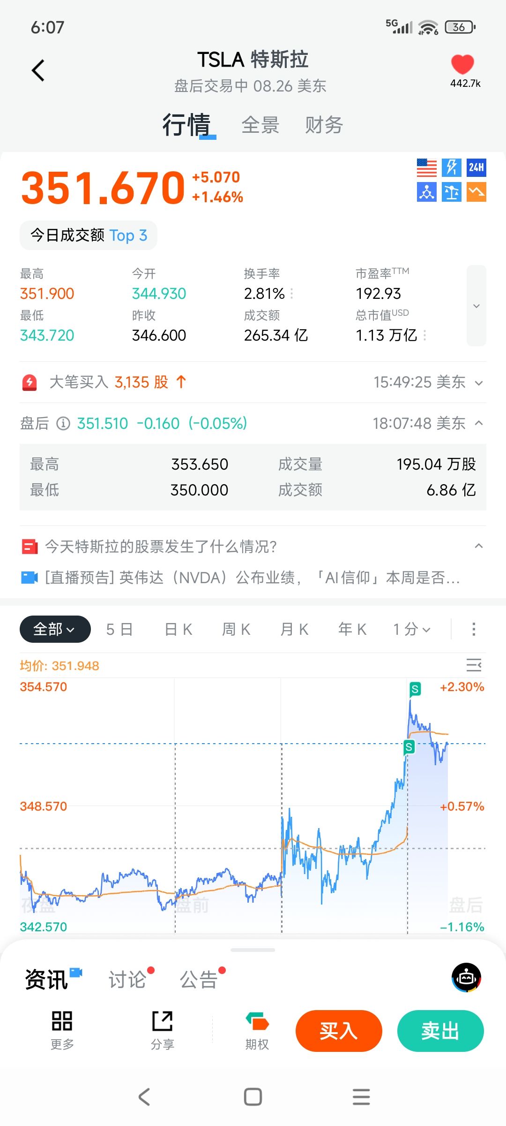Select the 日 K chart tab
Viewport: 506px width, 1126px height.
[x=179, y=629]
